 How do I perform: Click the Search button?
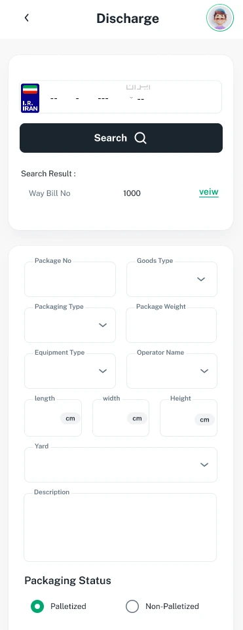click(121, 138)
